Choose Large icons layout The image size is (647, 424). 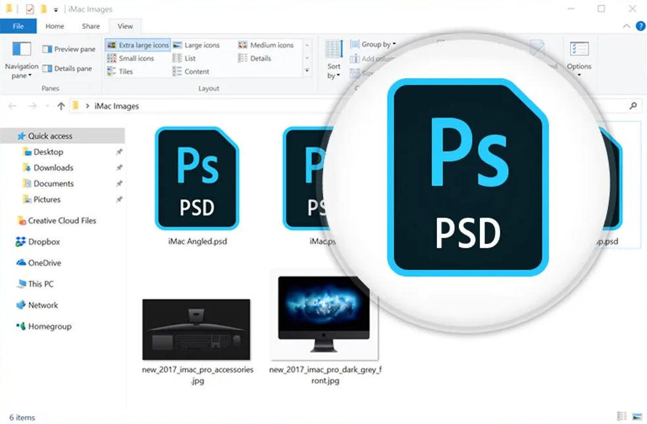196,45
